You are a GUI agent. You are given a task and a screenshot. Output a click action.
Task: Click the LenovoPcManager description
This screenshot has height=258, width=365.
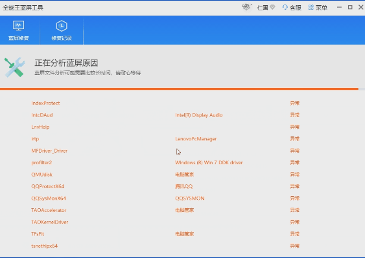(x=196, y=139)
